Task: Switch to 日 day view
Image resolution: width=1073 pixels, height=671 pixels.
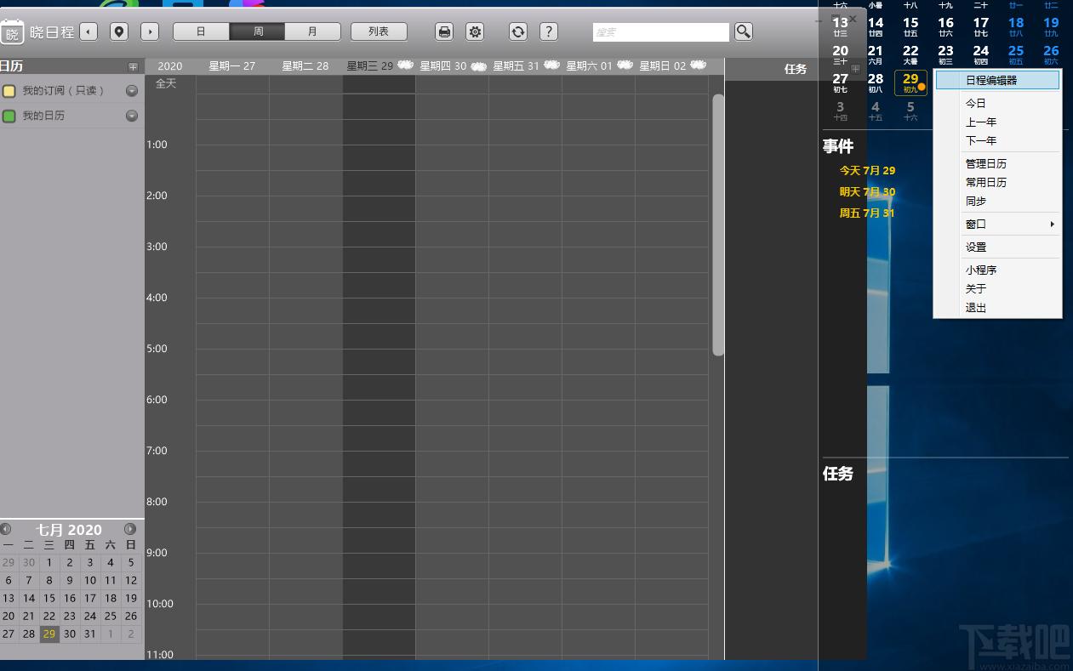Action: [x=201, y=31]
